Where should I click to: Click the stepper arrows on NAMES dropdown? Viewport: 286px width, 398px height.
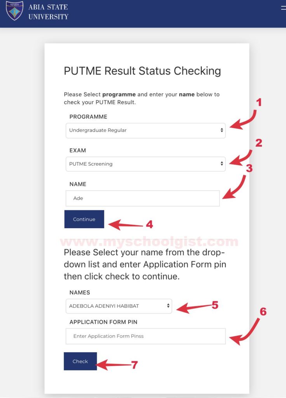coord(168,306)
